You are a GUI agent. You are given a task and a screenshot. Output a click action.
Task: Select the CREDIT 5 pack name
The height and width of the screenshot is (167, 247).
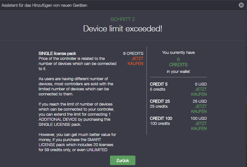pyautogui.click(x=159, y=84)
